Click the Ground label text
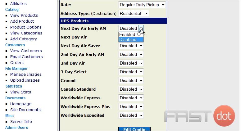Viewport: 241px width, 131px height. [x=68, y=80]
